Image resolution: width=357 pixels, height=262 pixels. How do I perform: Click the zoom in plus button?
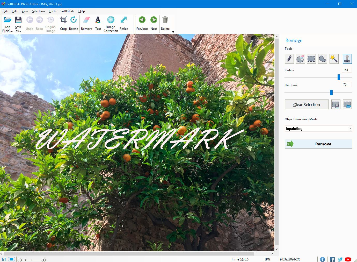point(44,260)
